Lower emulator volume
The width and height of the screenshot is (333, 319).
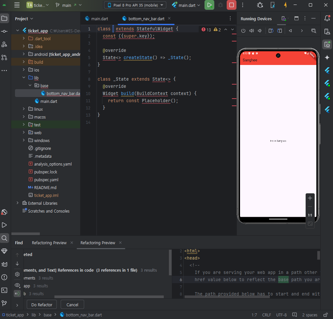tap(260, 31)
